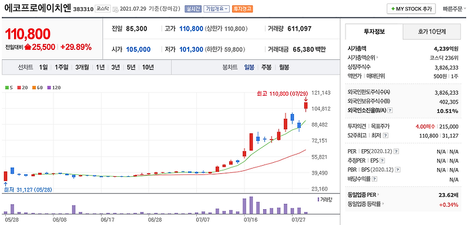Select the 일봉 daily candle chart
The height and width of the screenshot is (225, 470).
[x=249, y=68]
